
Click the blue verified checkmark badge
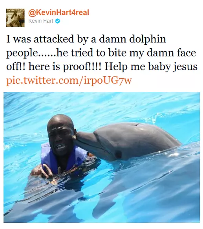pos(58,21)
